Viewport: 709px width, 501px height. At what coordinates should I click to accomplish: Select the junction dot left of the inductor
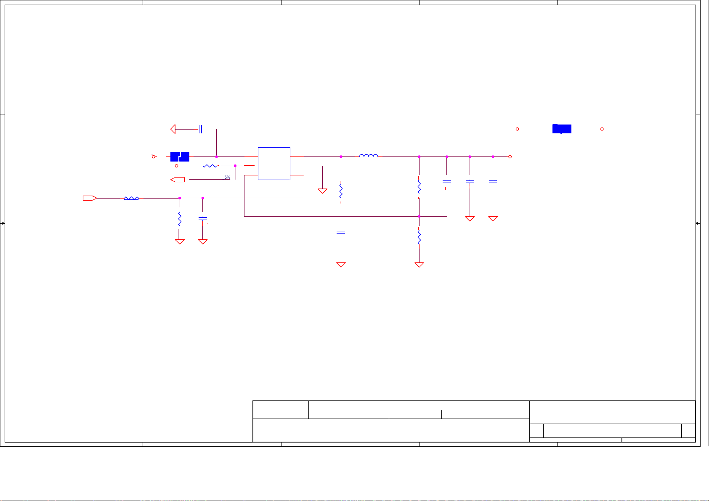pos(341,156)
